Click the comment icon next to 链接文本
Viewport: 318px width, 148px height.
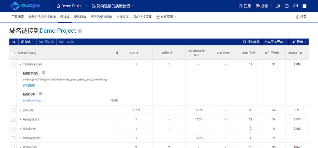pyautogui.click(x=41, y=94)
